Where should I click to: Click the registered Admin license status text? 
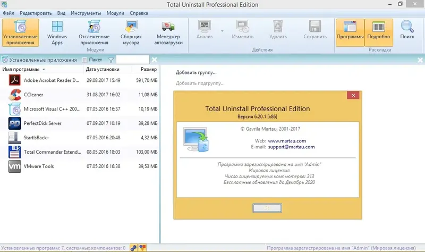coord(341,248)
